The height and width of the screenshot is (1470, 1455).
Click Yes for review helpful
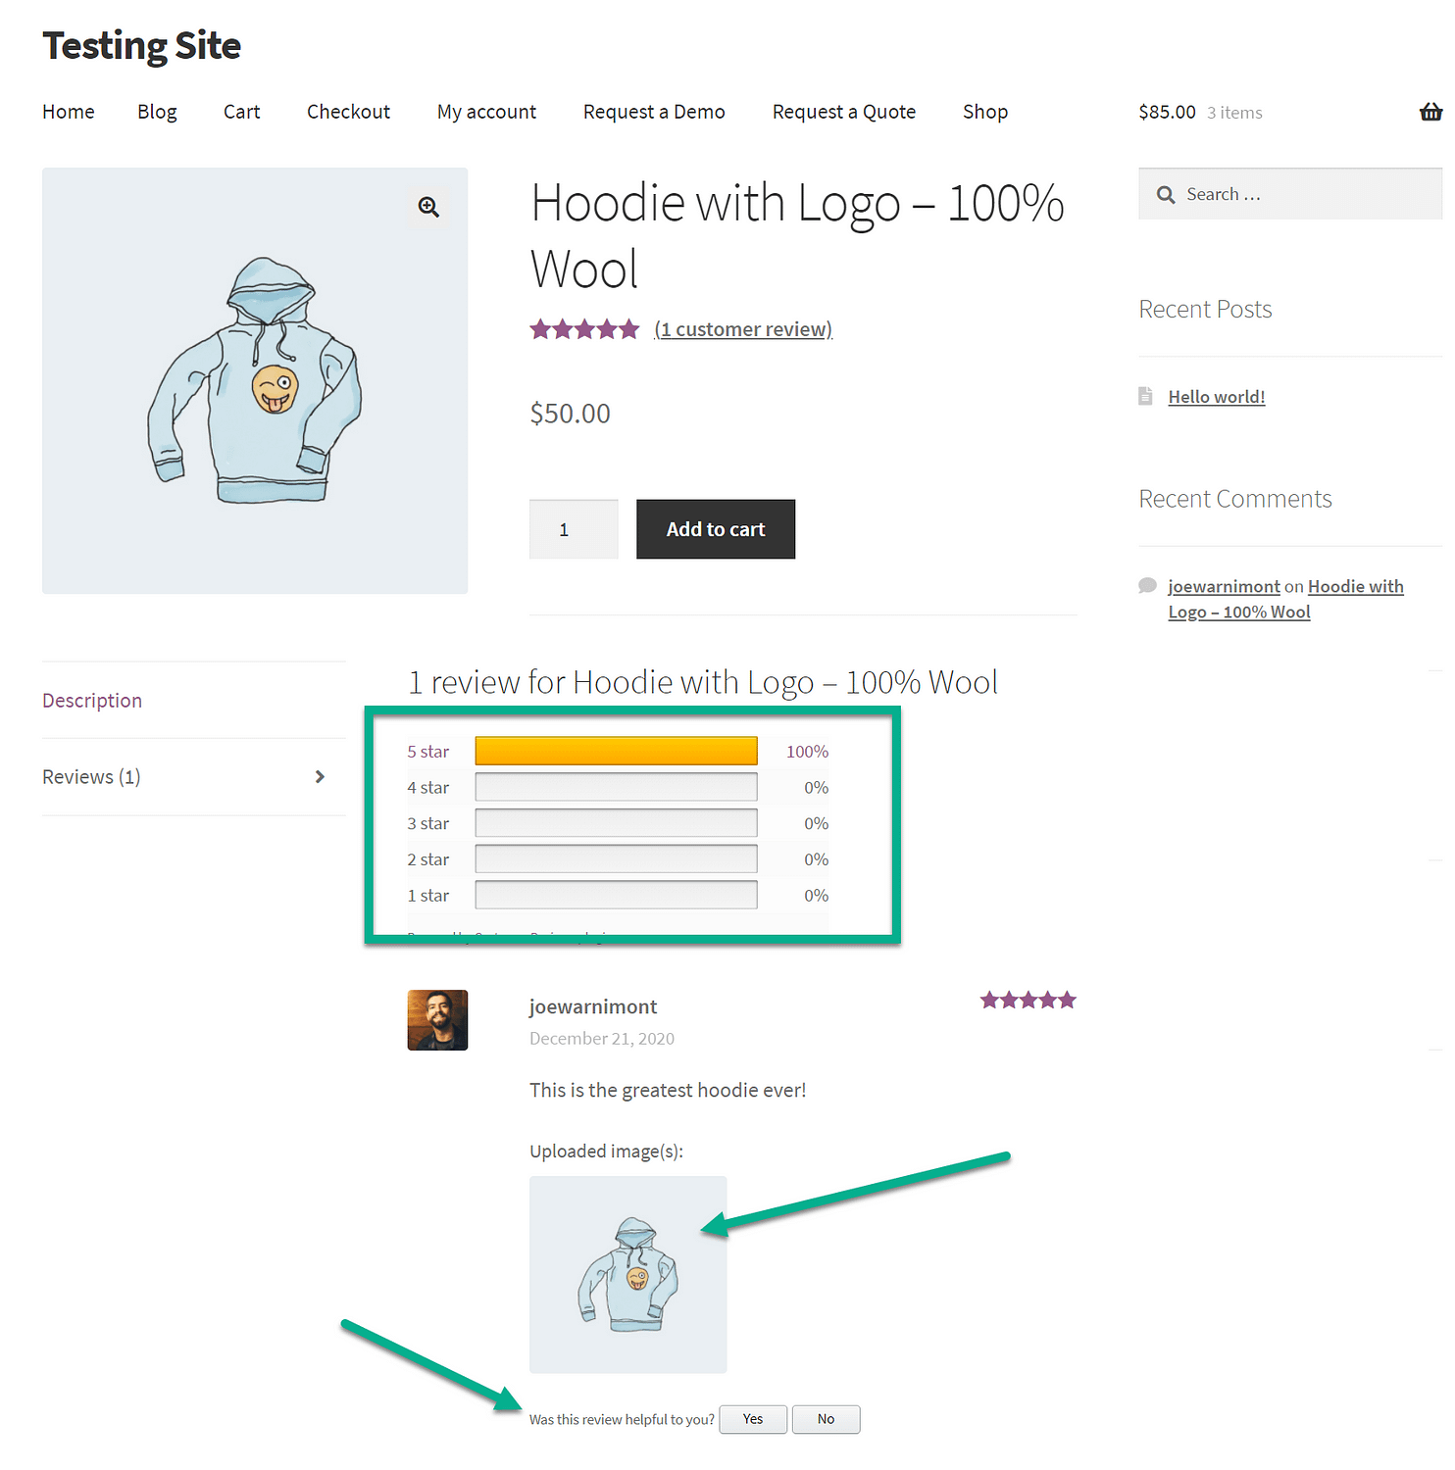[753, 1419]
